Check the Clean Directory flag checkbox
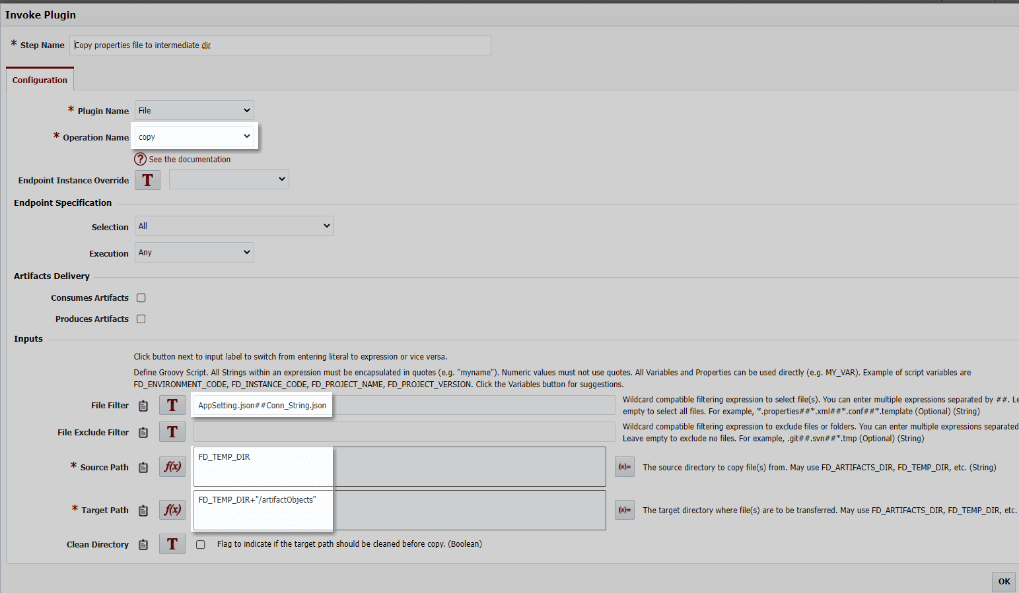 pyautogui.click(x=201, y=544)
